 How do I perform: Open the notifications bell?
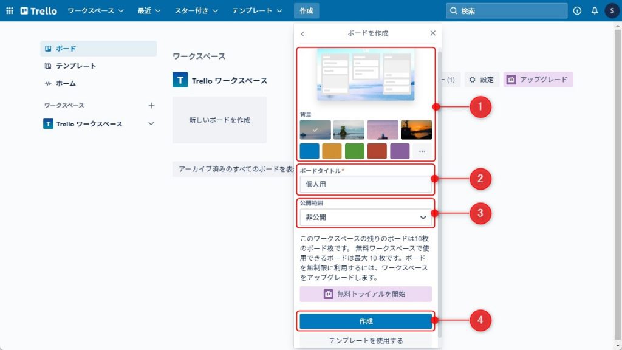[x=594, y=11]
